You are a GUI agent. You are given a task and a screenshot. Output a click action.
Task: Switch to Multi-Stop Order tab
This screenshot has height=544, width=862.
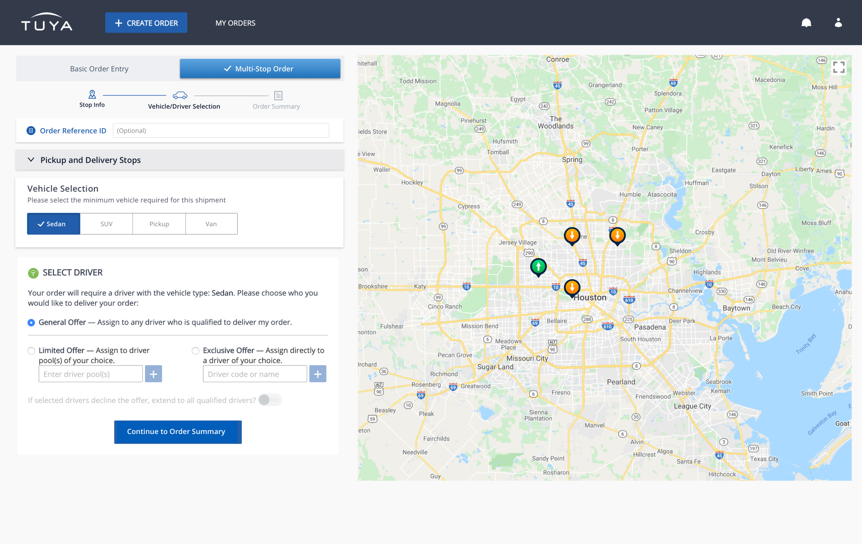click(x=260, y=69)
